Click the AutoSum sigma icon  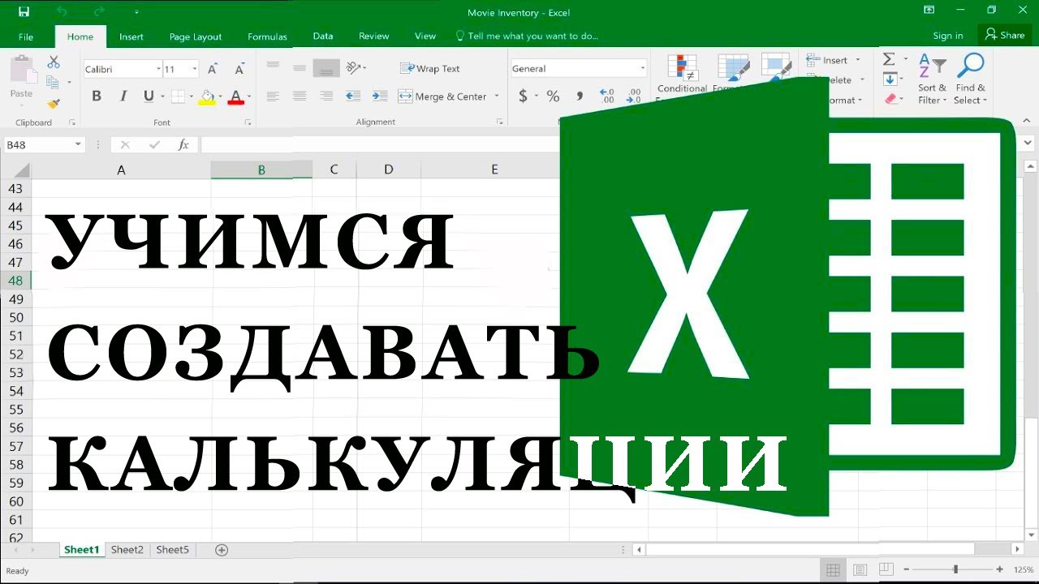click(x=889, y=59)
